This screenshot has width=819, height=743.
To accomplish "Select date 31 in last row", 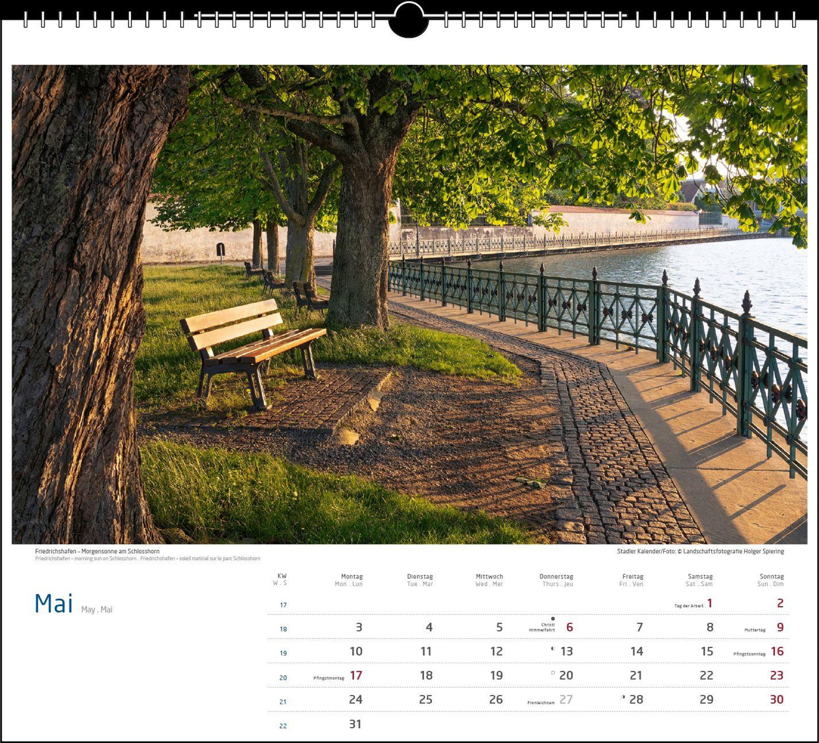I will [x=355, y=724].
